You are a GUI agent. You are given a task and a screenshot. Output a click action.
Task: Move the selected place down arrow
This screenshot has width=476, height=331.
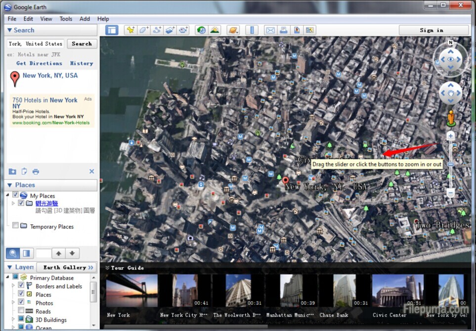[72, 253]
